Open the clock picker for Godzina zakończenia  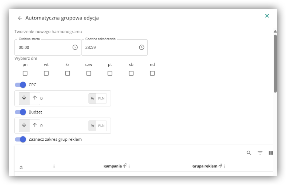point(142,48)
